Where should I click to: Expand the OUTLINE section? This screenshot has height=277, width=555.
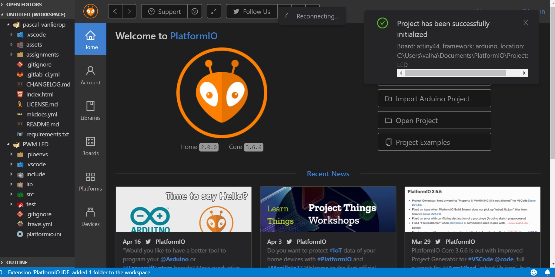tap(2, 262)
